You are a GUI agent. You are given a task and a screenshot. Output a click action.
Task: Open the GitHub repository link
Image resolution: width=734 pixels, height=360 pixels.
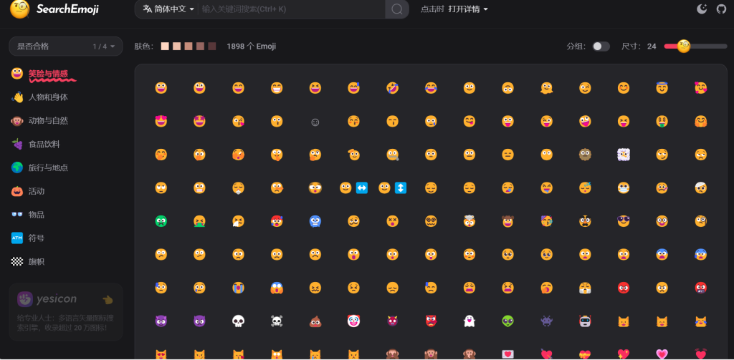pos(721,9)
